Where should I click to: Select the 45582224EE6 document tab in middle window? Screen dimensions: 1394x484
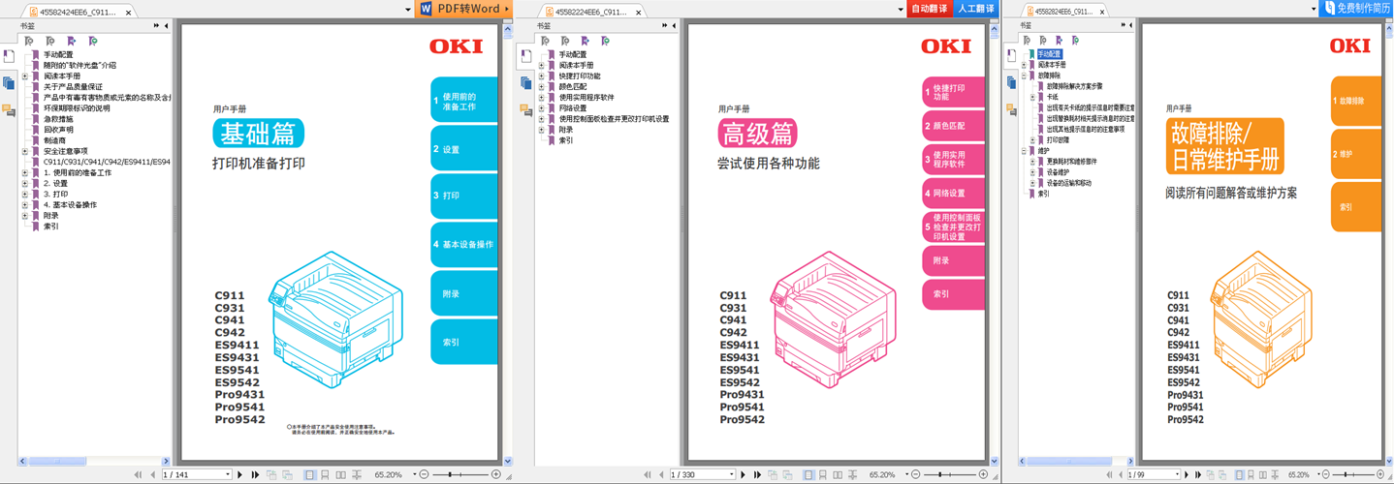point(590,13)
